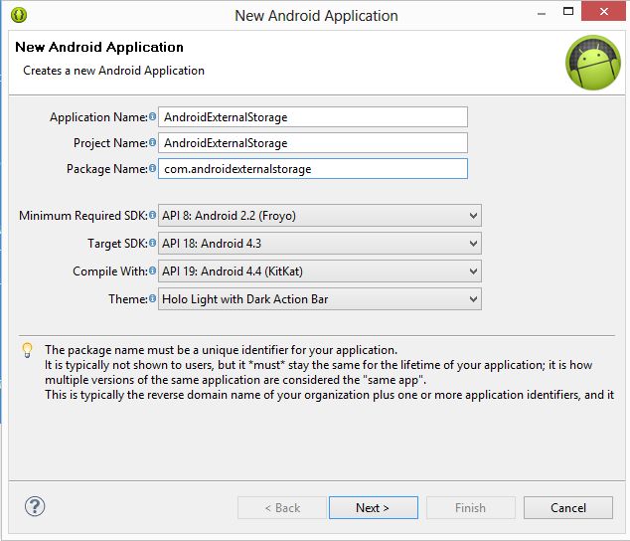630x541 pixels.
Task: Click info icon beside Theme
Action: [x=152, y=298]
